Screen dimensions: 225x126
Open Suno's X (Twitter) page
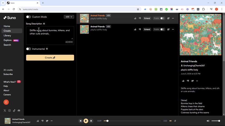(x=5, y=111)
